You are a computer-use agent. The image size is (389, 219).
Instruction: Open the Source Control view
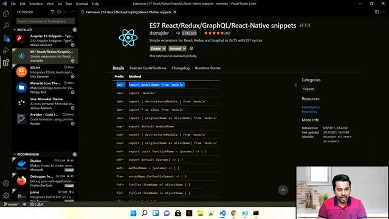tap(6, 38)
